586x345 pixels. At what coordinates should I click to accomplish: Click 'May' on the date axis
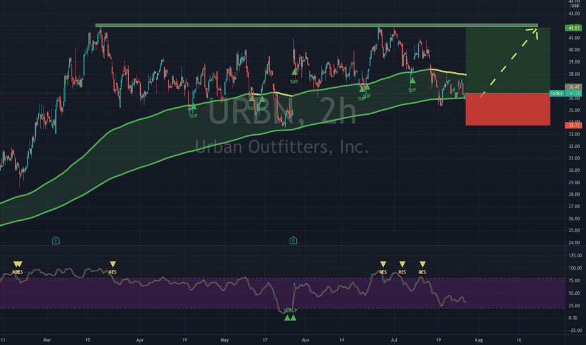224,340
